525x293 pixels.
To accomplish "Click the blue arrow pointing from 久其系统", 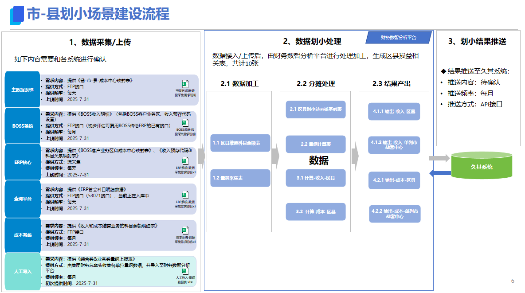I will click(440, 173).
